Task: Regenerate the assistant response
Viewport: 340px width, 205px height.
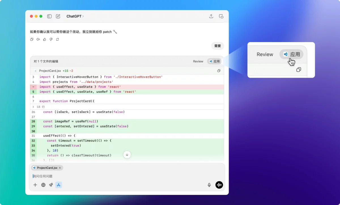Action: [x=58, y=39]
